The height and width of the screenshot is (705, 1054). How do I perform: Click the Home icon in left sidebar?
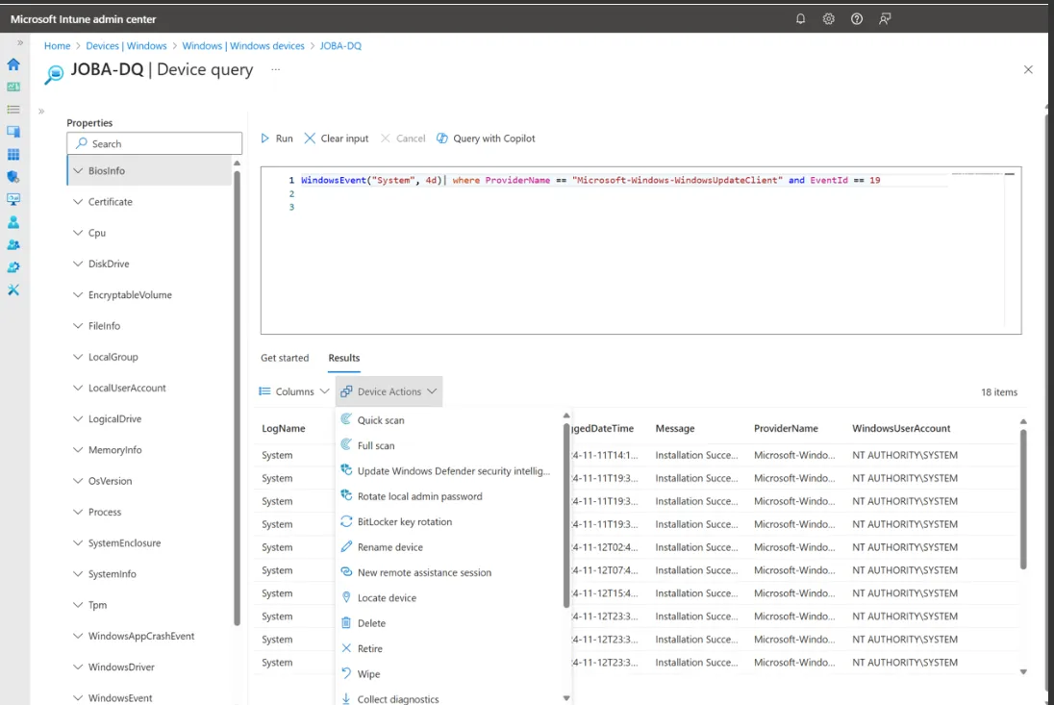tap(13, 64)
